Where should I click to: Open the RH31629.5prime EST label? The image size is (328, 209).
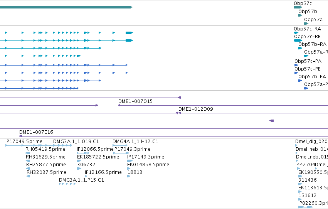click(x=45, y=157)
